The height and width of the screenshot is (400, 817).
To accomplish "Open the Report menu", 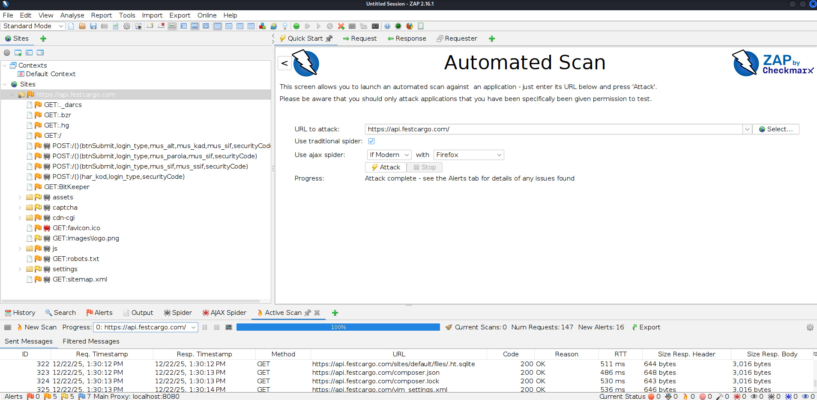I will [x=102, y=15].
